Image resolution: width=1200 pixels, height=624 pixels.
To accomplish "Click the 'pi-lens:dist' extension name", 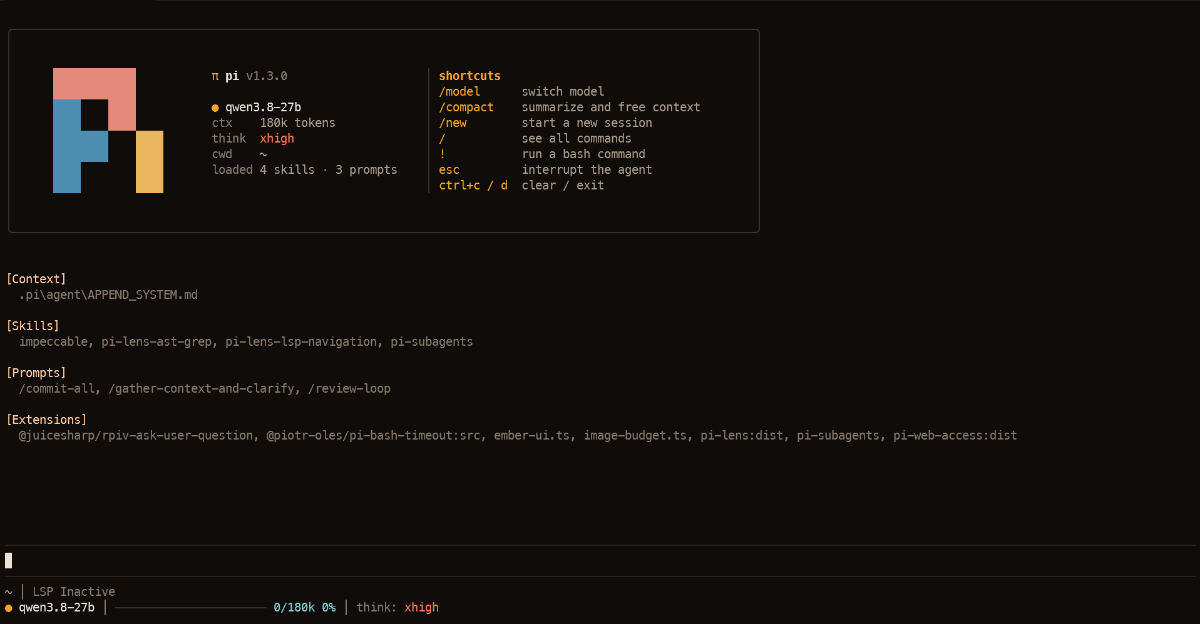I will (x=741, y=436).
